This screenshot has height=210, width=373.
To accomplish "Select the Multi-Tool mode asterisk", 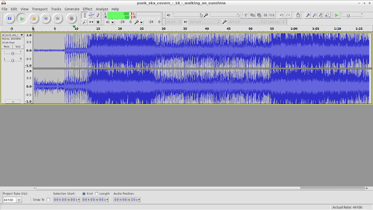I will 98,22.
